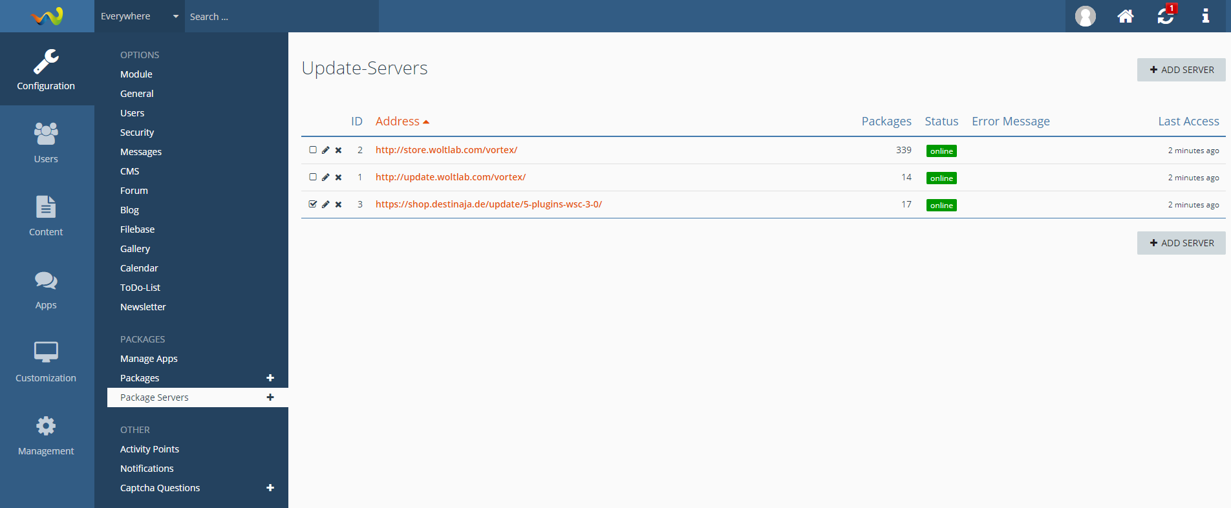The height and width of the screenshot is (508, 1231).
Task: Enable the store.woltlab.com server checkbox
Action: 313,150
